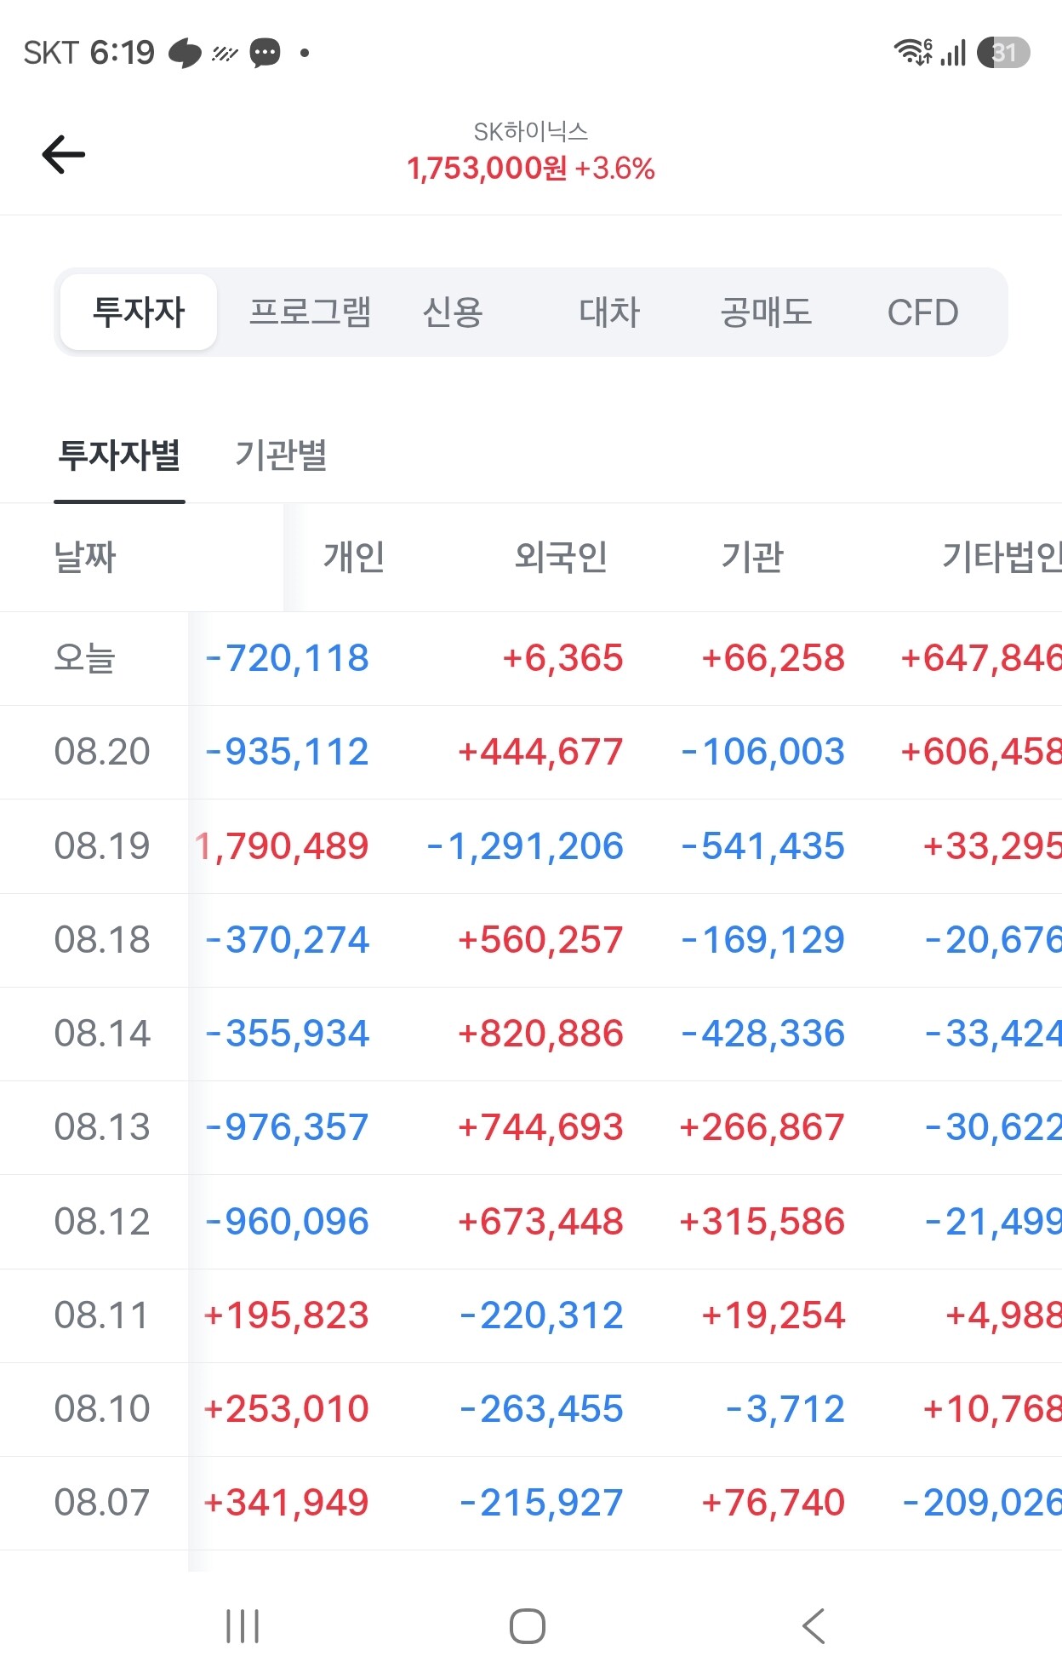Switch to the 기관별 sub-tab
This screenshot has width=1062, height=1679.
point(282,455)
